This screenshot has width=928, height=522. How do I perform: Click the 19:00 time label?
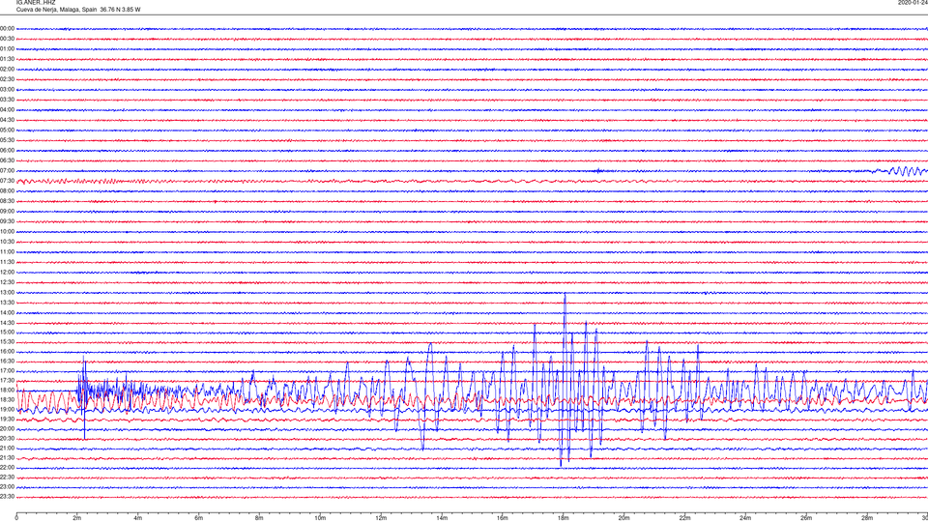tap(7, 410)
